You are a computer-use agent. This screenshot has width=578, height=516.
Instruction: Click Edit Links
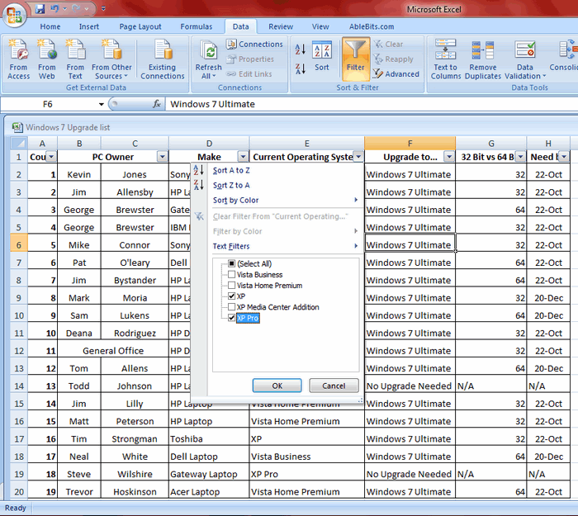click(249, 74)
